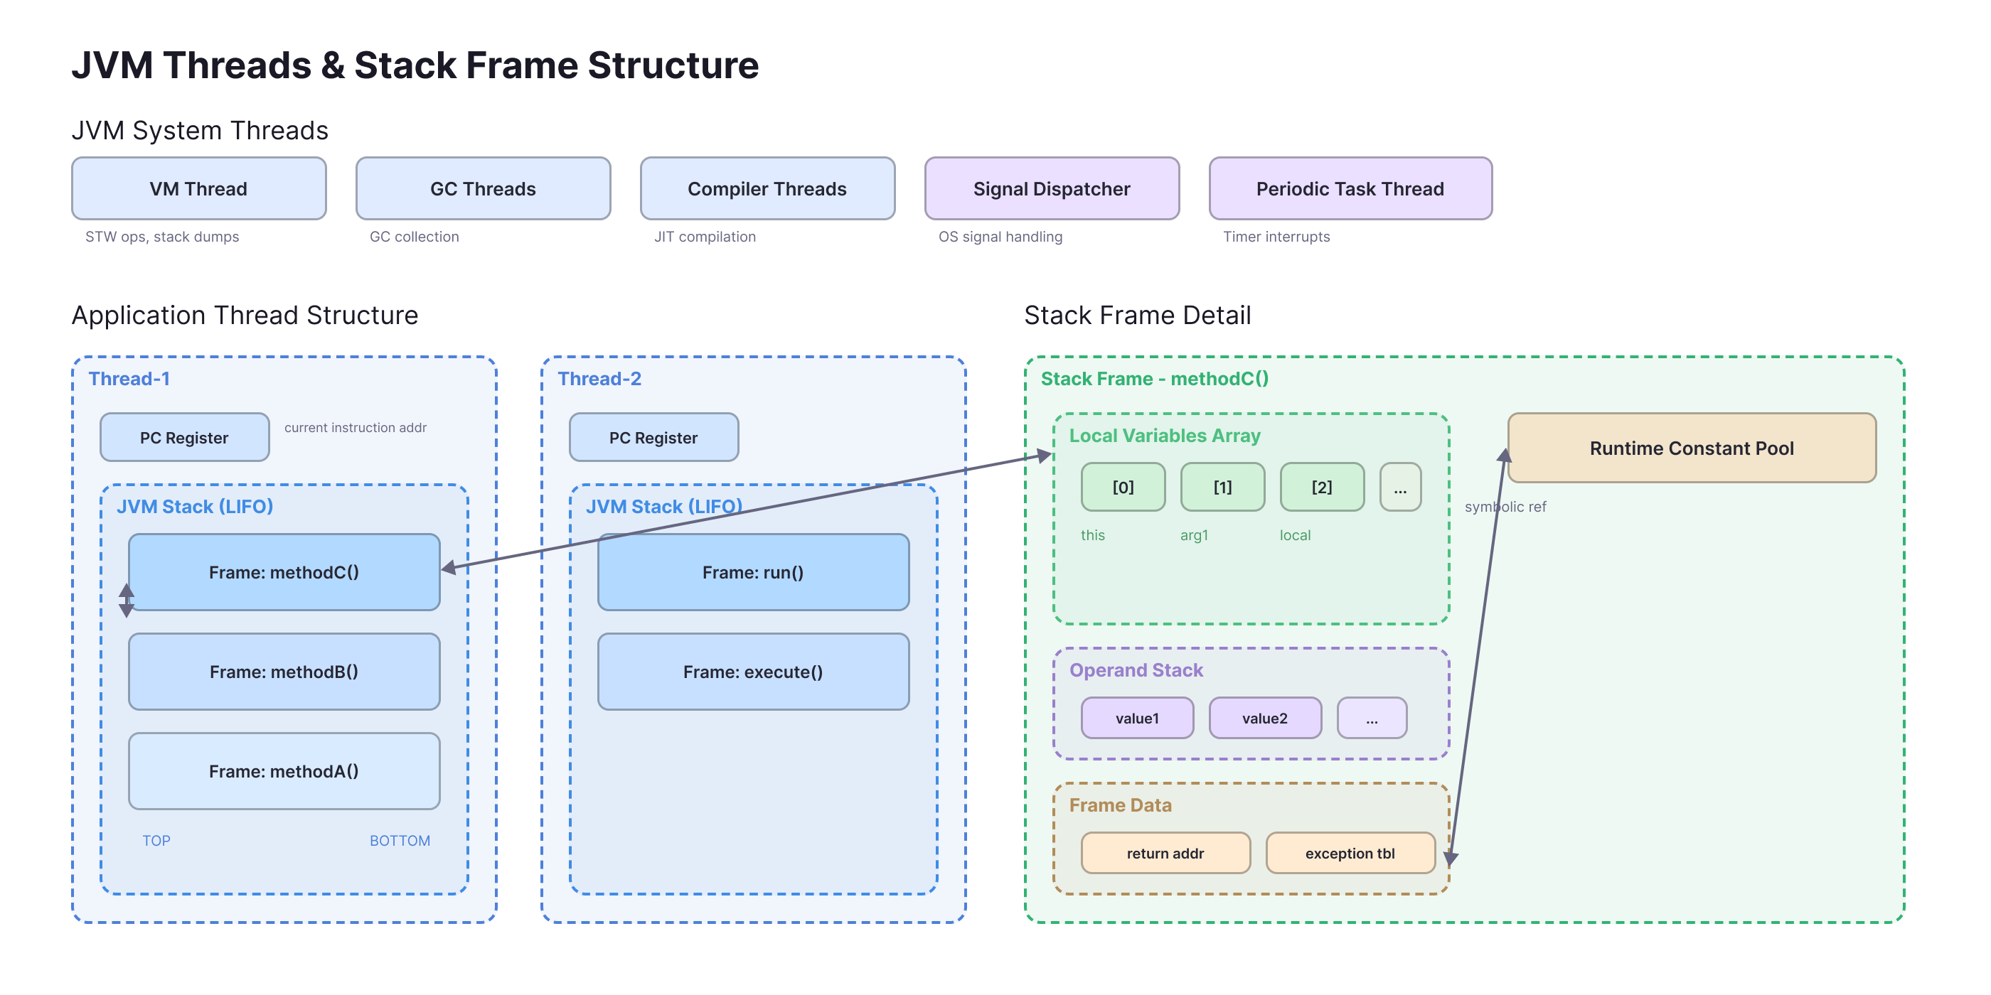Screen dimensions: 1991x995
Task: Click the Compiler Threads box
Action: click(x=767, y=188)
